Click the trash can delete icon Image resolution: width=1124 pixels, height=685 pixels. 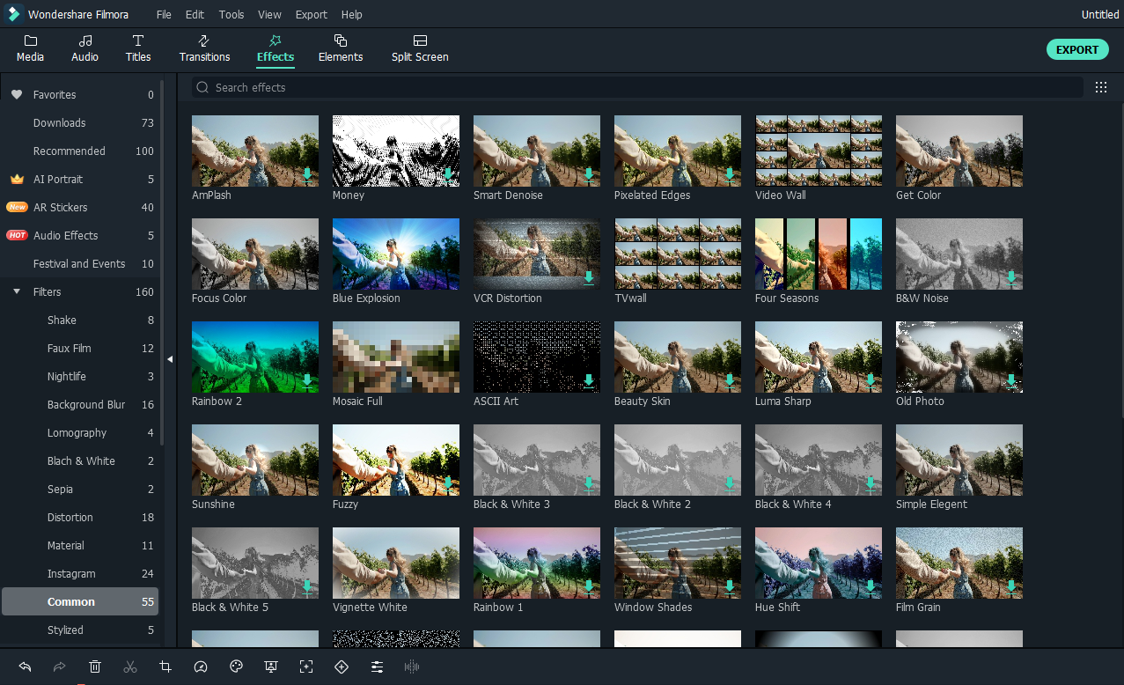click(95, 667)
